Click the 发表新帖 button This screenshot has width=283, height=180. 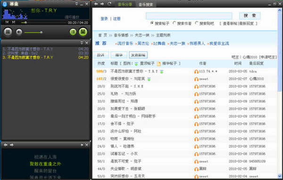(138, 55)
